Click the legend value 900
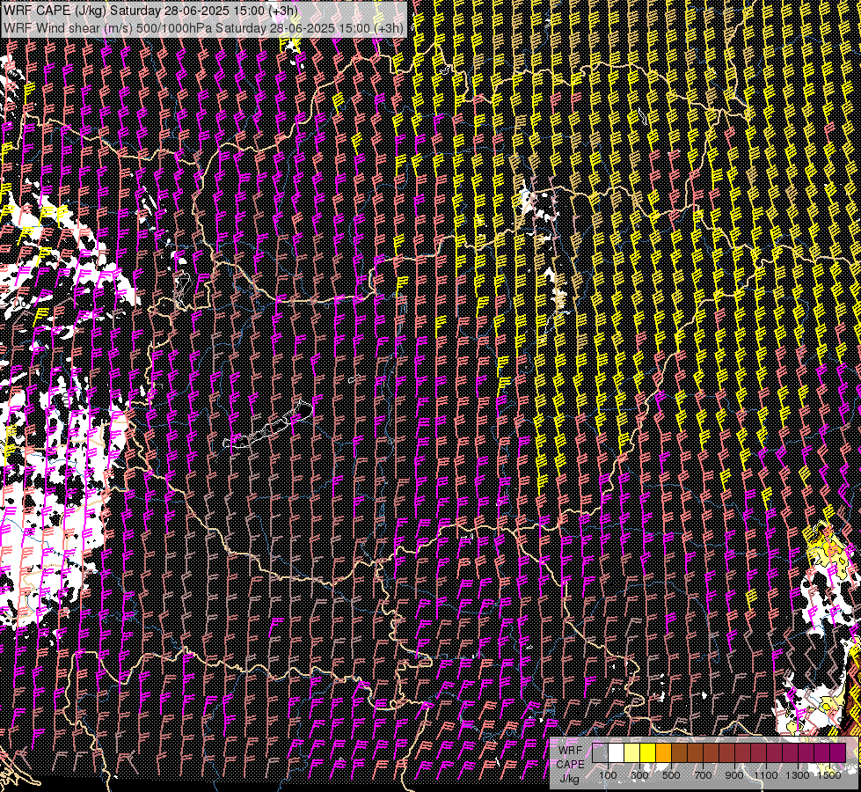This screenshot has height=792, width=861. coord(734,775)
